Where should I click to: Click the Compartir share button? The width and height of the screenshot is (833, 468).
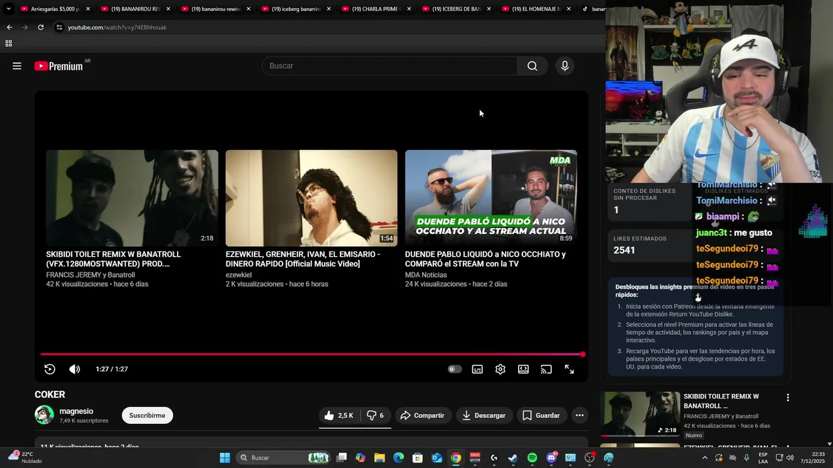pos(422,415)
